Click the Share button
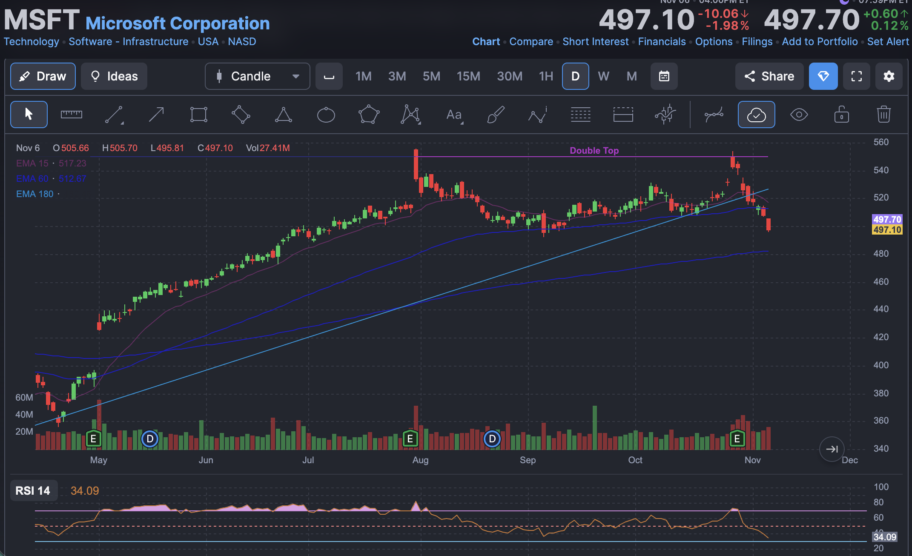The image size is (912, 556). pyautogui.click(x=769, y=76)
